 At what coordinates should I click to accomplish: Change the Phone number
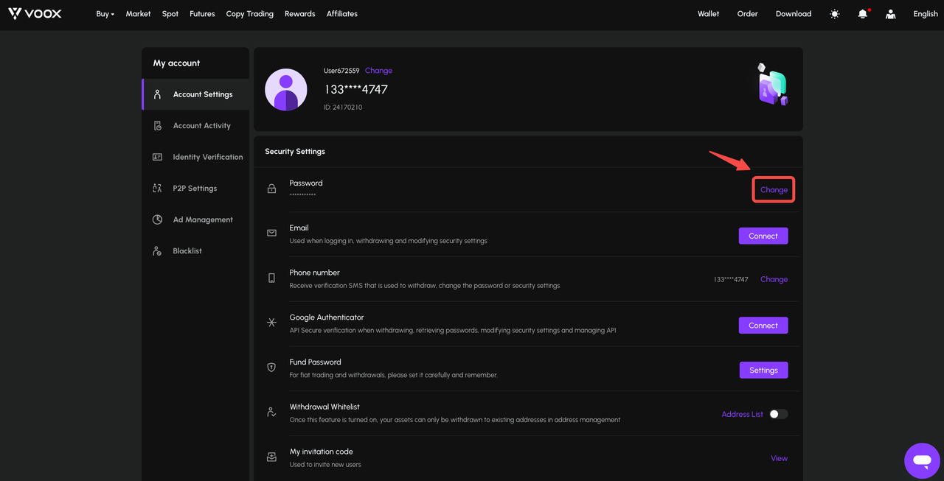pos(774,280)
